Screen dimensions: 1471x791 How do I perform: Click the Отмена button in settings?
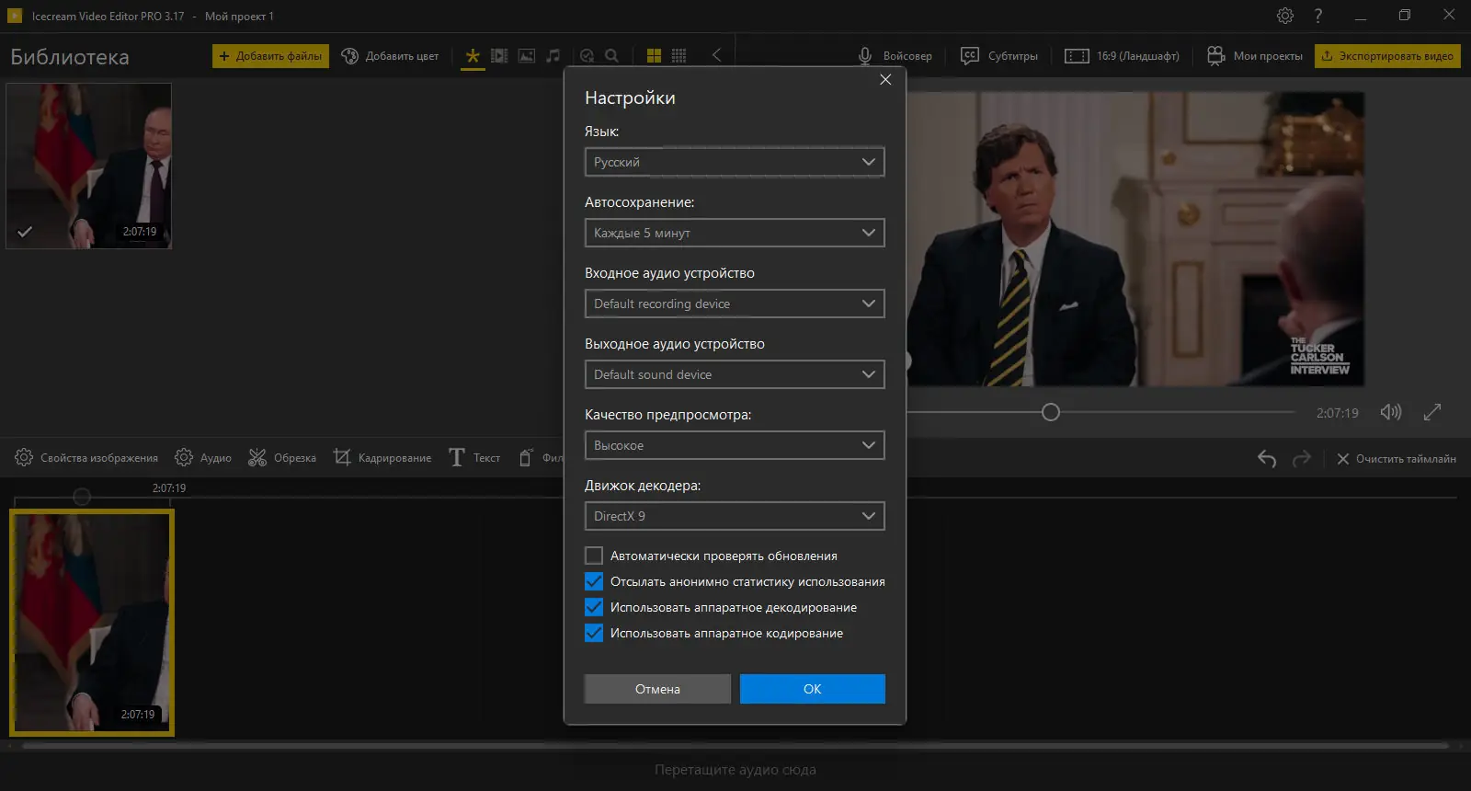[657, 689]
